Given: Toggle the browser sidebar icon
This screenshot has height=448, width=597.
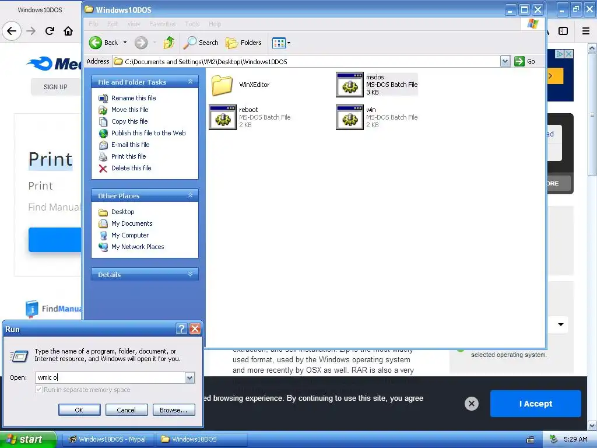Looking at the screenshot, I should [x=563, y=31].
